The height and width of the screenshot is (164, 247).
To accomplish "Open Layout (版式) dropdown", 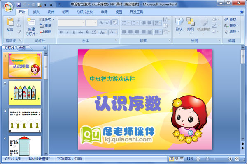I will coord(47,19).
